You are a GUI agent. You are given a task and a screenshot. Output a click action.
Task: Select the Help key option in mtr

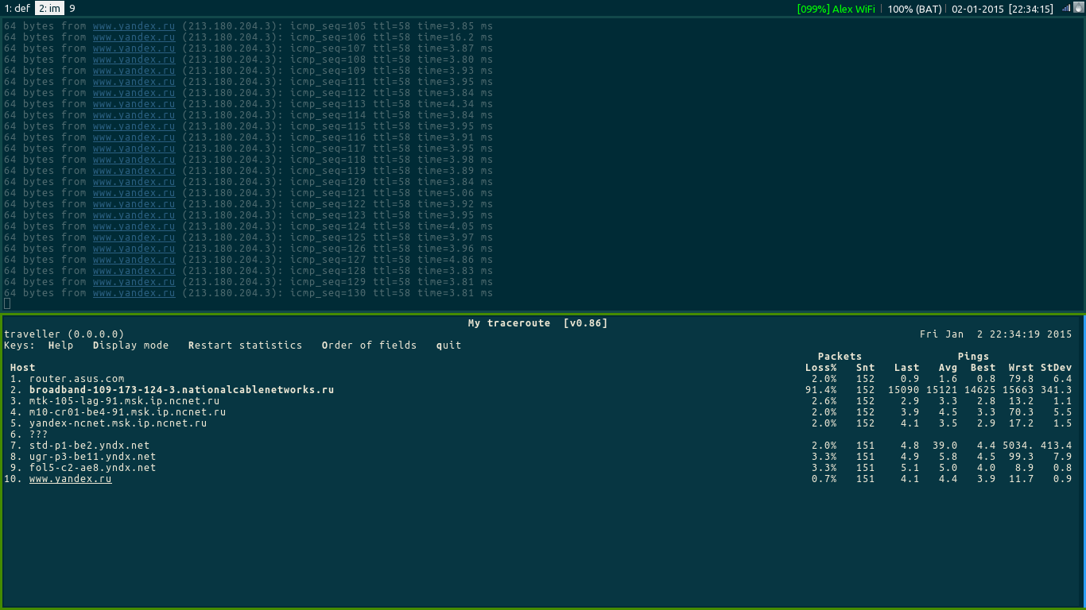[x=60, y=346]
